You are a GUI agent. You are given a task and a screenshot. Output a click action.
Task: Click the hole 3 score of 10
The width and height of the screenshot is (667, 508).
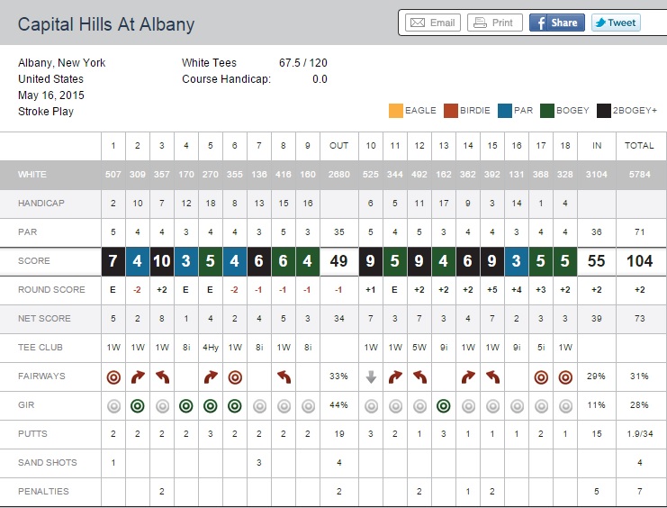(162, 261)
